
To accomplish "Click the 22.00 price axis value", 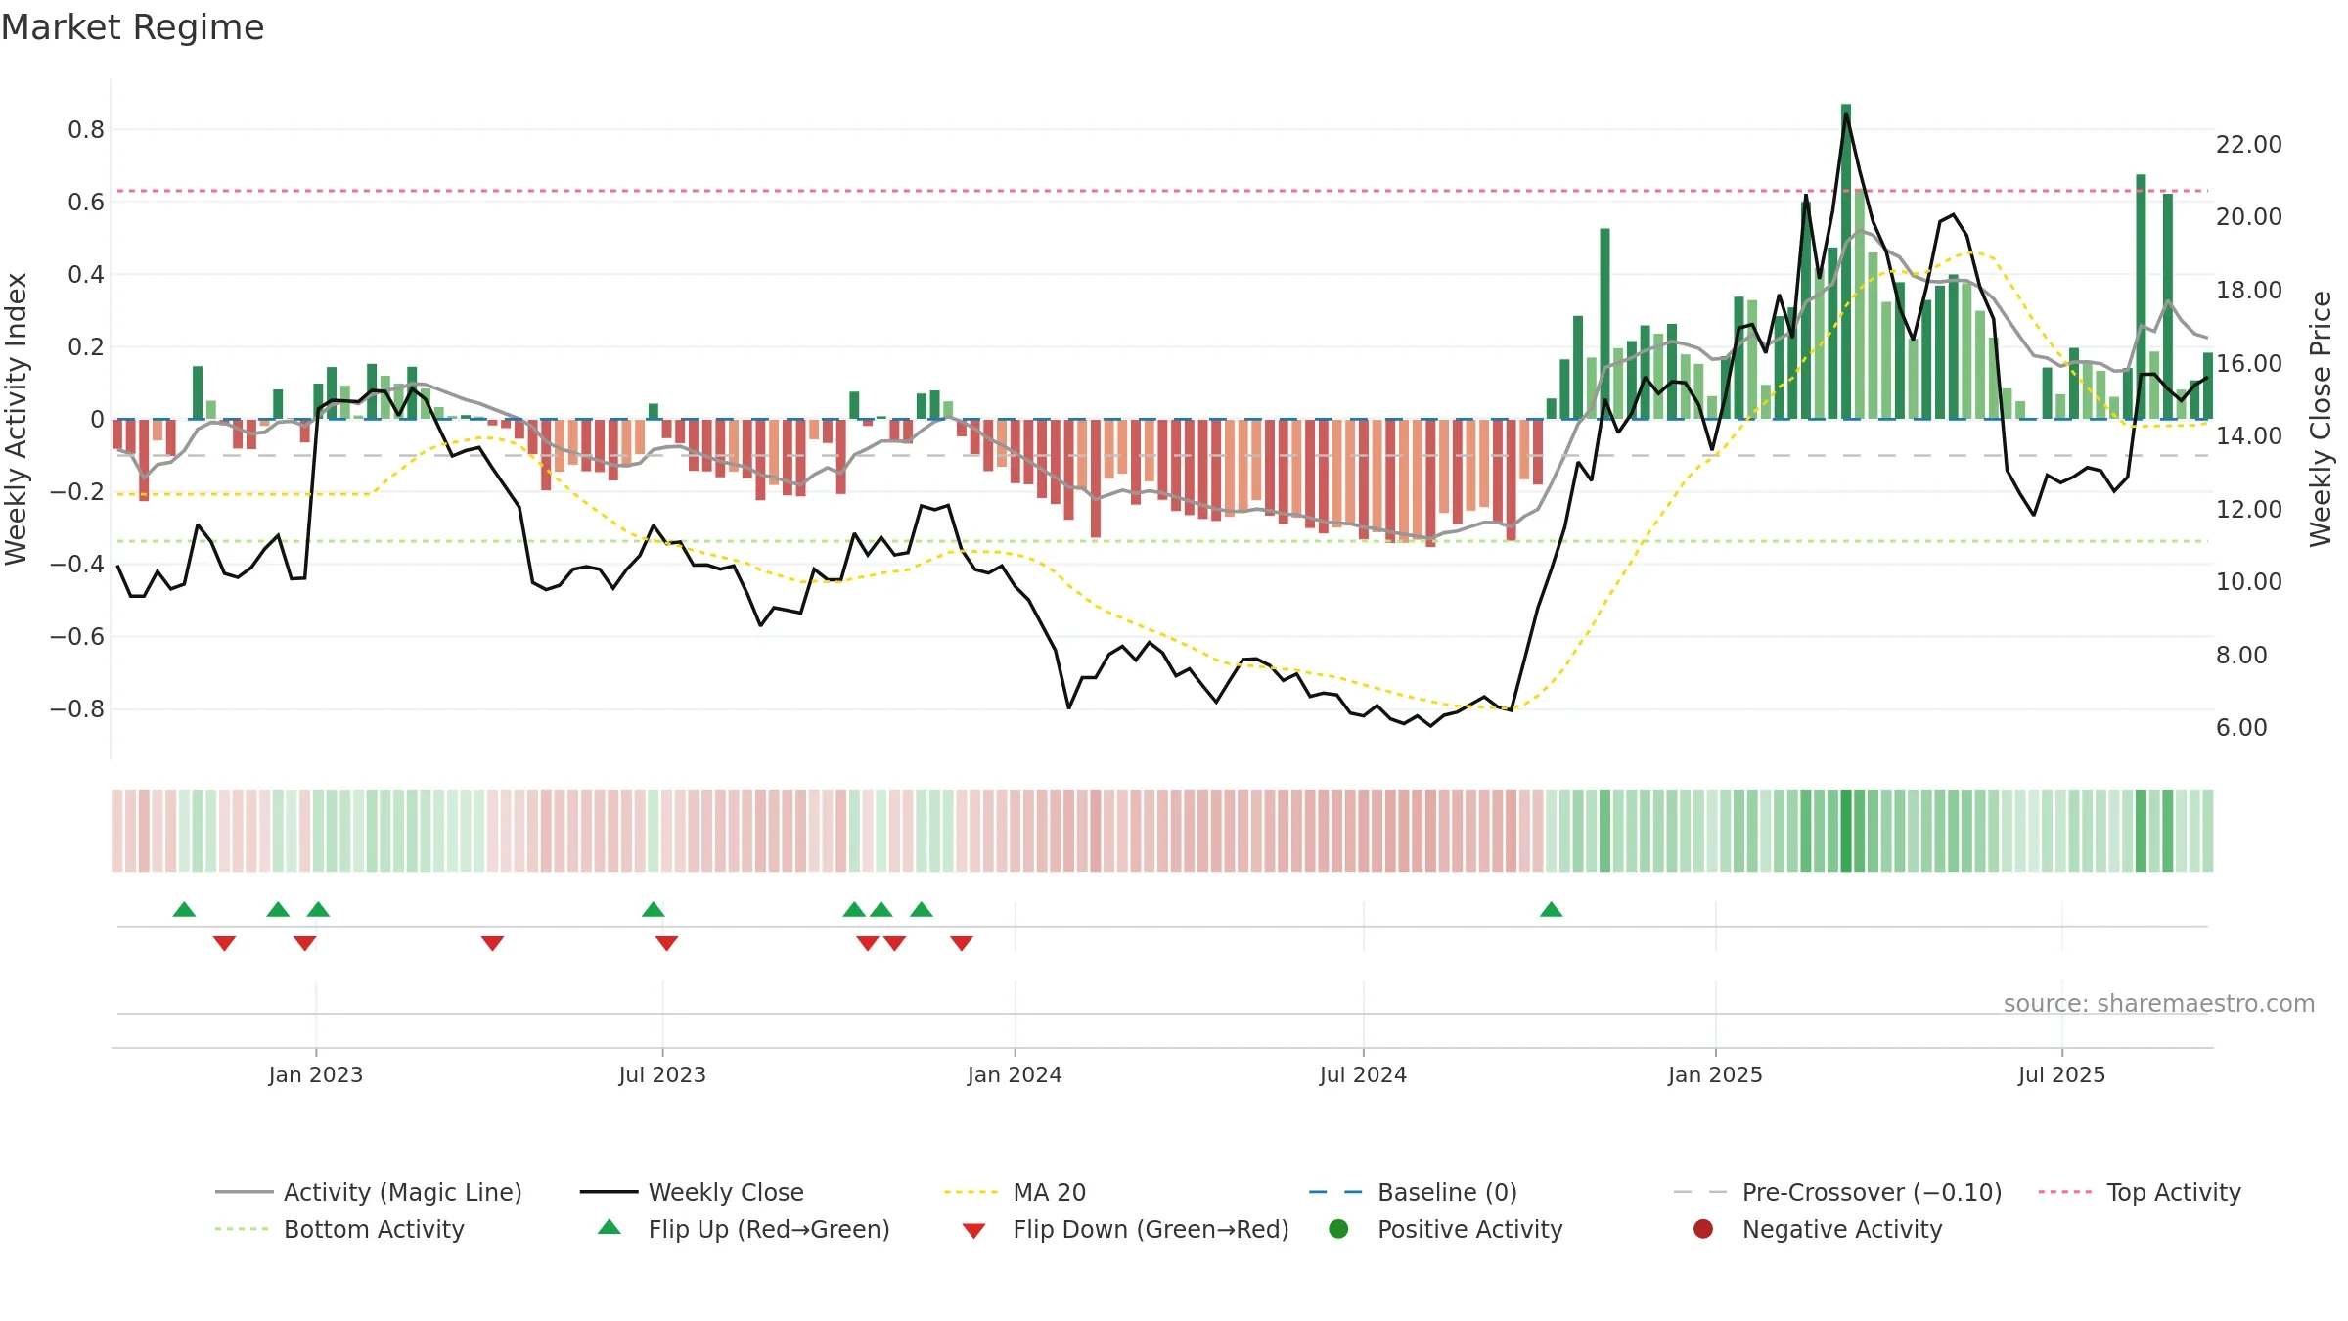I will [x=2248, y=144].
